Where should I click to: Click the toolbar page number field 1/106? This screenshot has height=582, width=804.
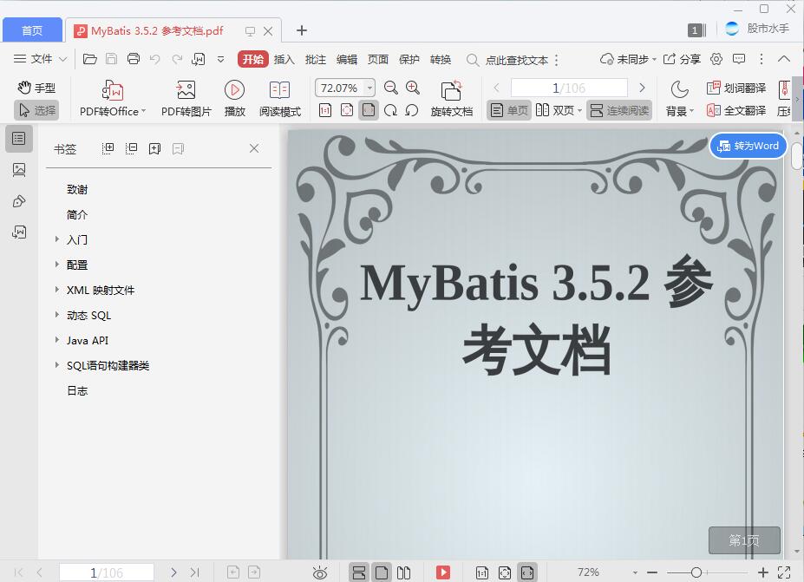[x=569, y=88]
